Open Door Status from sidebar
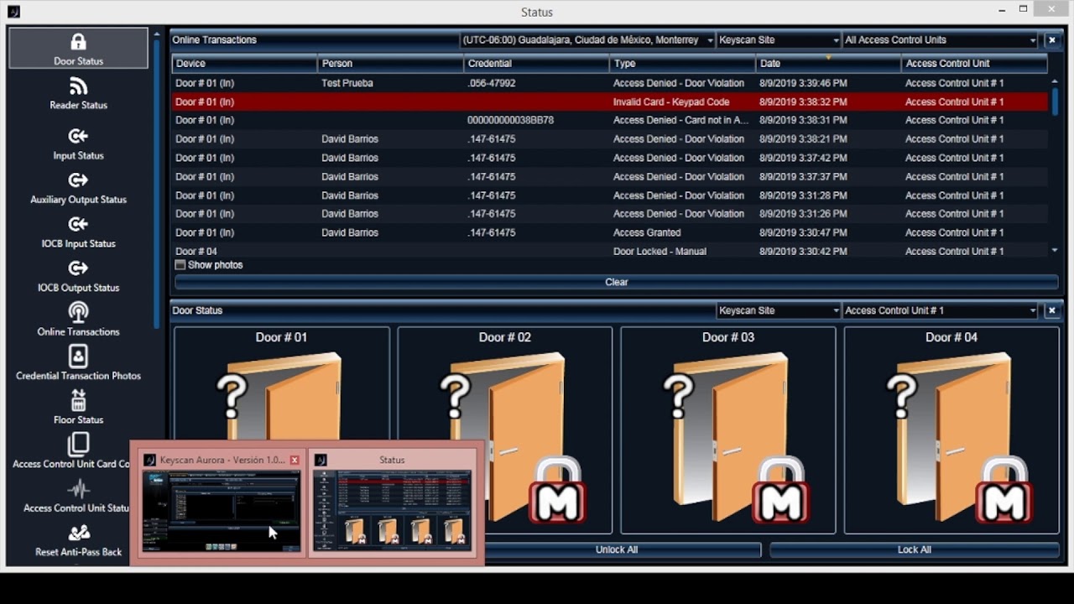Viewport: 1074px width, 604px height. (78, 49)
